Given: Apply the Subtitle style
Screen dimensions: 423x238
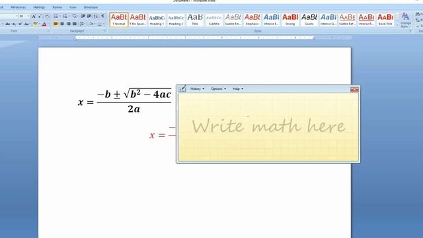Looking at the screenshot, I should [214, 20].
